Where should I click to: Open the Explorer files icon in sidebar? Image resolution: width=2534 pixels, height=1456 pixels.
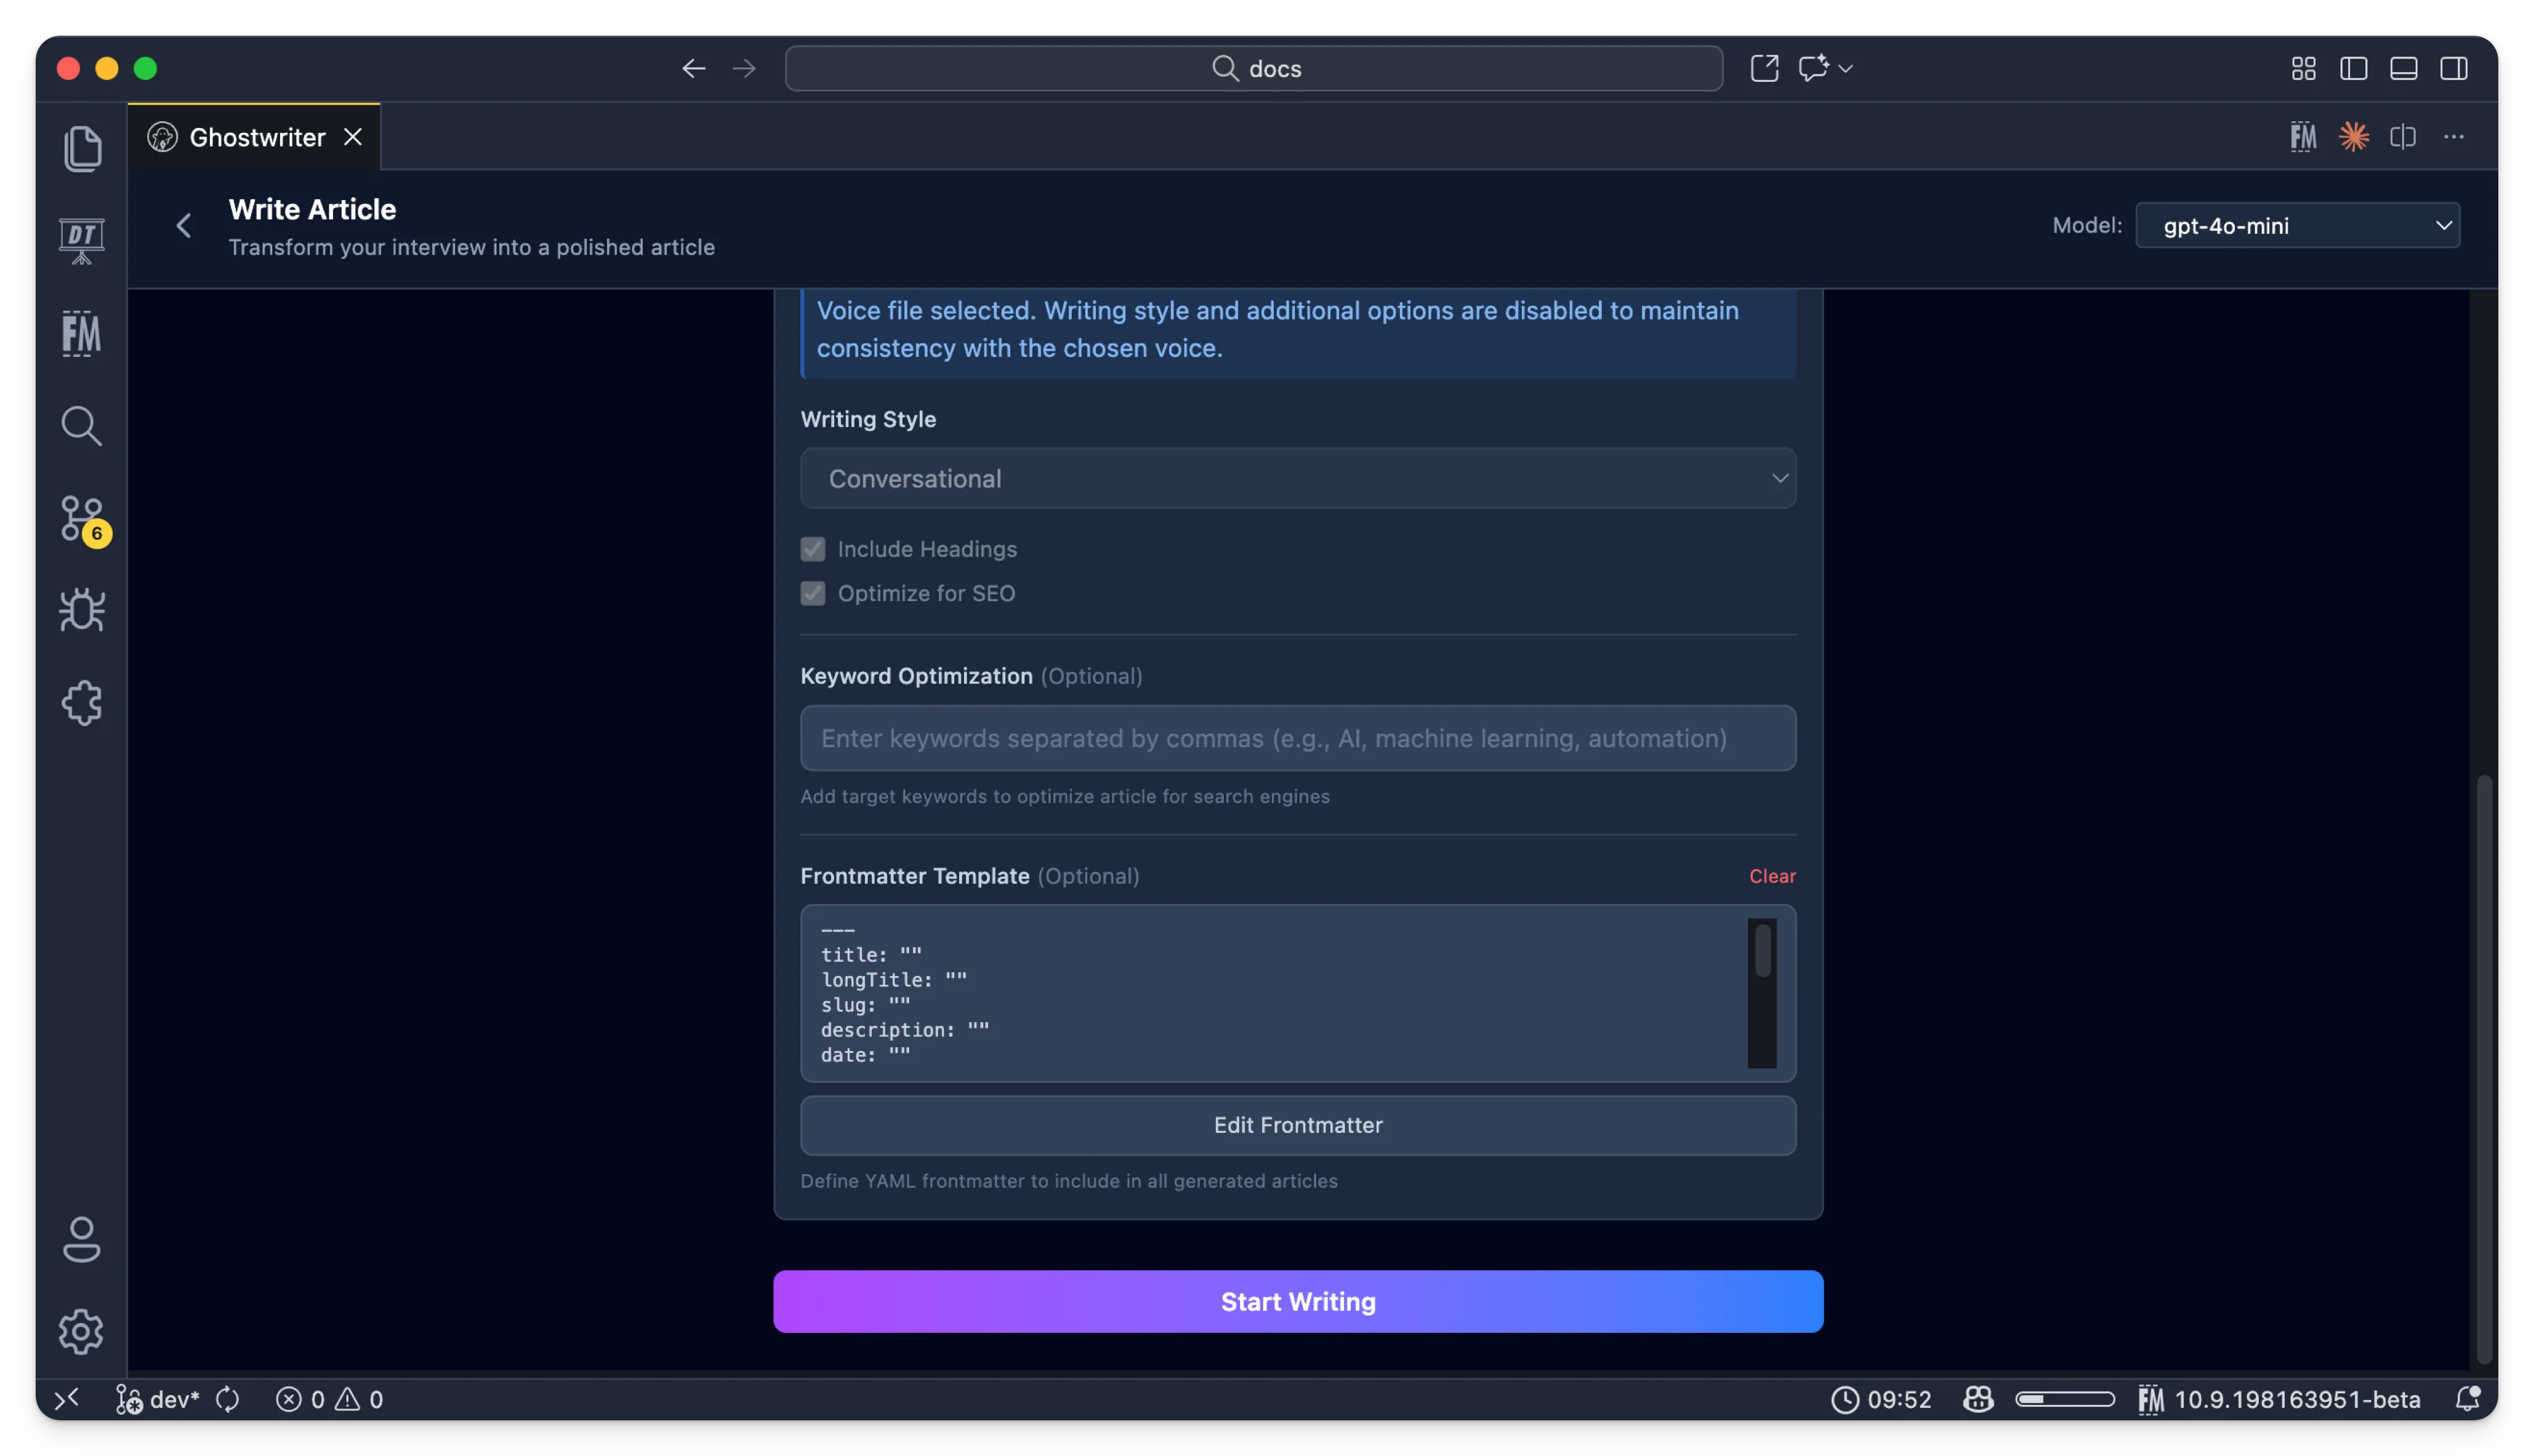coord(82,149)
